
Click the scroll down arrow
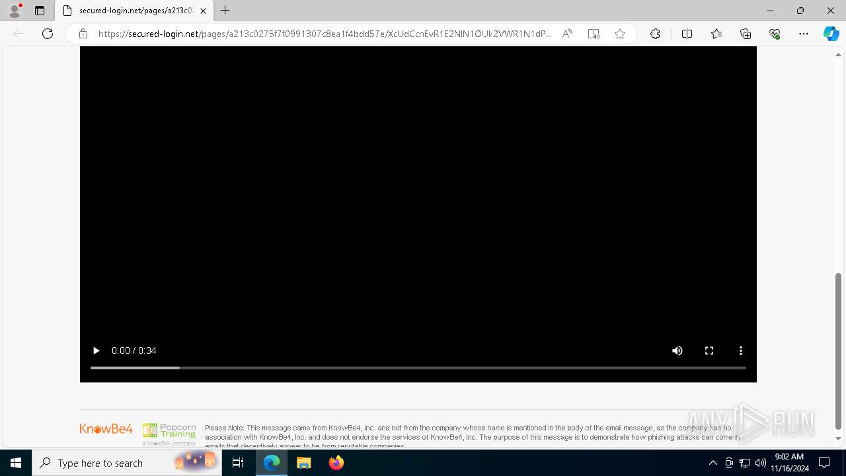(x=839, y=438)
